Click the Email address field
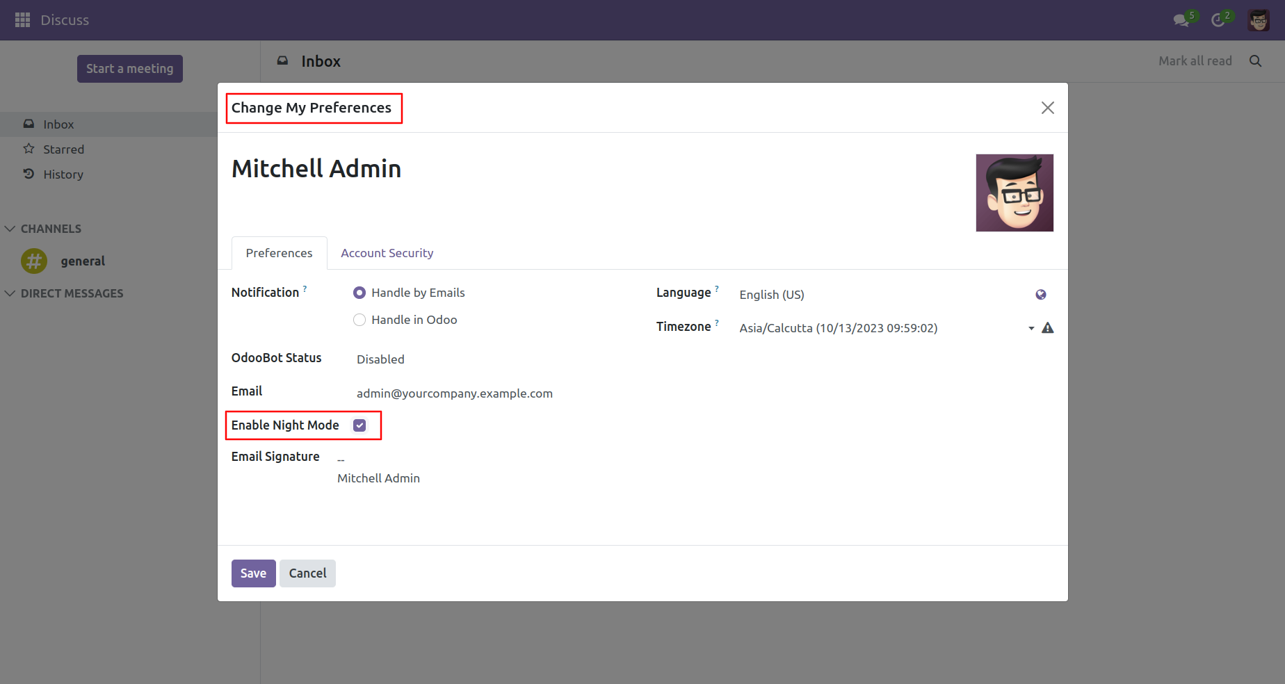1285x684 pixels. [x=455, y=393]
